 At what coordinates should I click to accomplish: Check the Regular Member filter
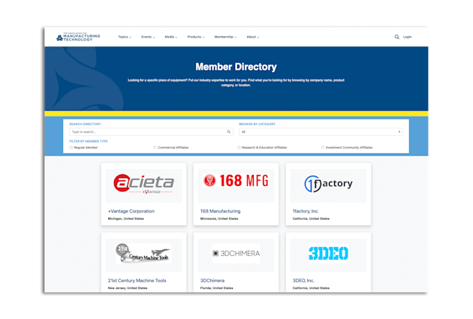click(x=71, y=147)
